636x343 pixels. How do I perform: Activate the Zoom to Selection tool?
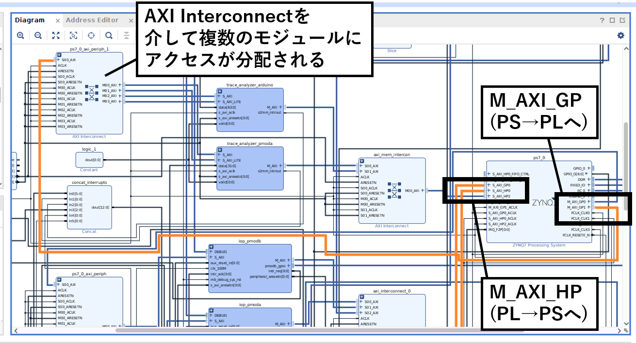73,35
